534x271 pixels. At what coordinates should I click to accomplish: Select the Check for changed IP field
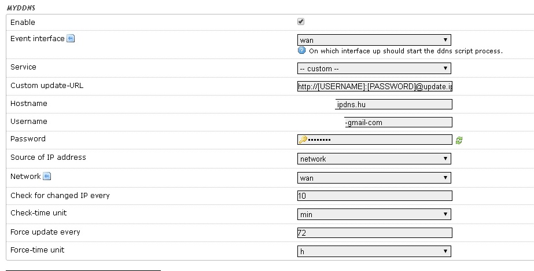[x=374, y=196]
